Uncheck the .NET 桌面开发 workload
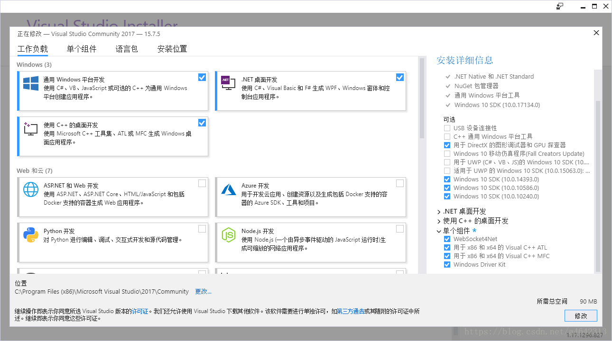Screen dimensions: 612x341 [x=400, y=77]
